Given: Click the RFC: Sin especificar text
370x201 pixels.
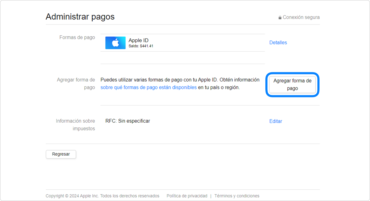Looking at the screenshot, I should 128,121.
